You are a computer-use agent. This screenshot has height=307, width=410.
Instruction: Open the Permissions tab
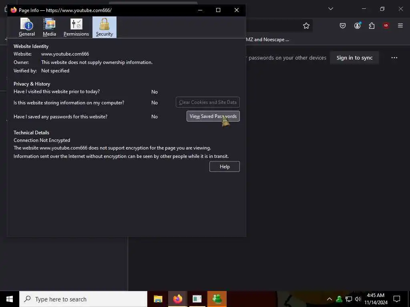click(x=76, y=27)
